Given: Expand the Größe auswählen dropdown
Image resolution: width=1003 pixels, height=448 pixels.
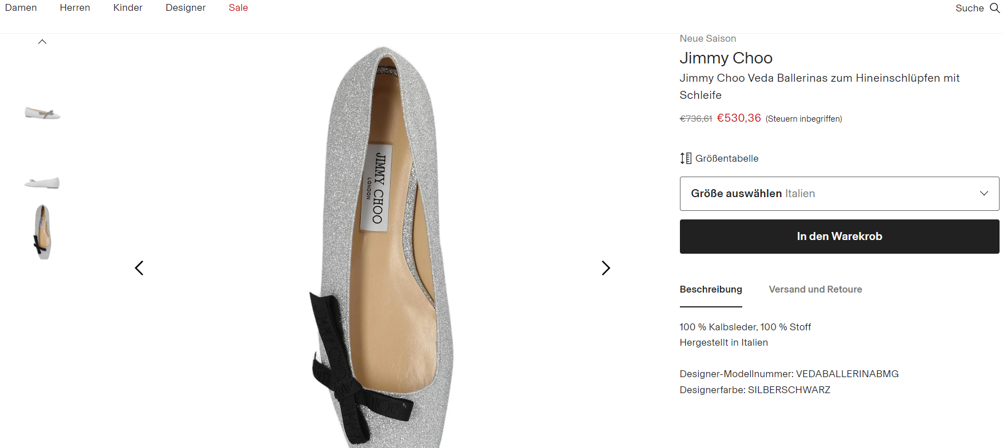Looking at the screenshot, I should pyautogui.click(x=839, y=194).
